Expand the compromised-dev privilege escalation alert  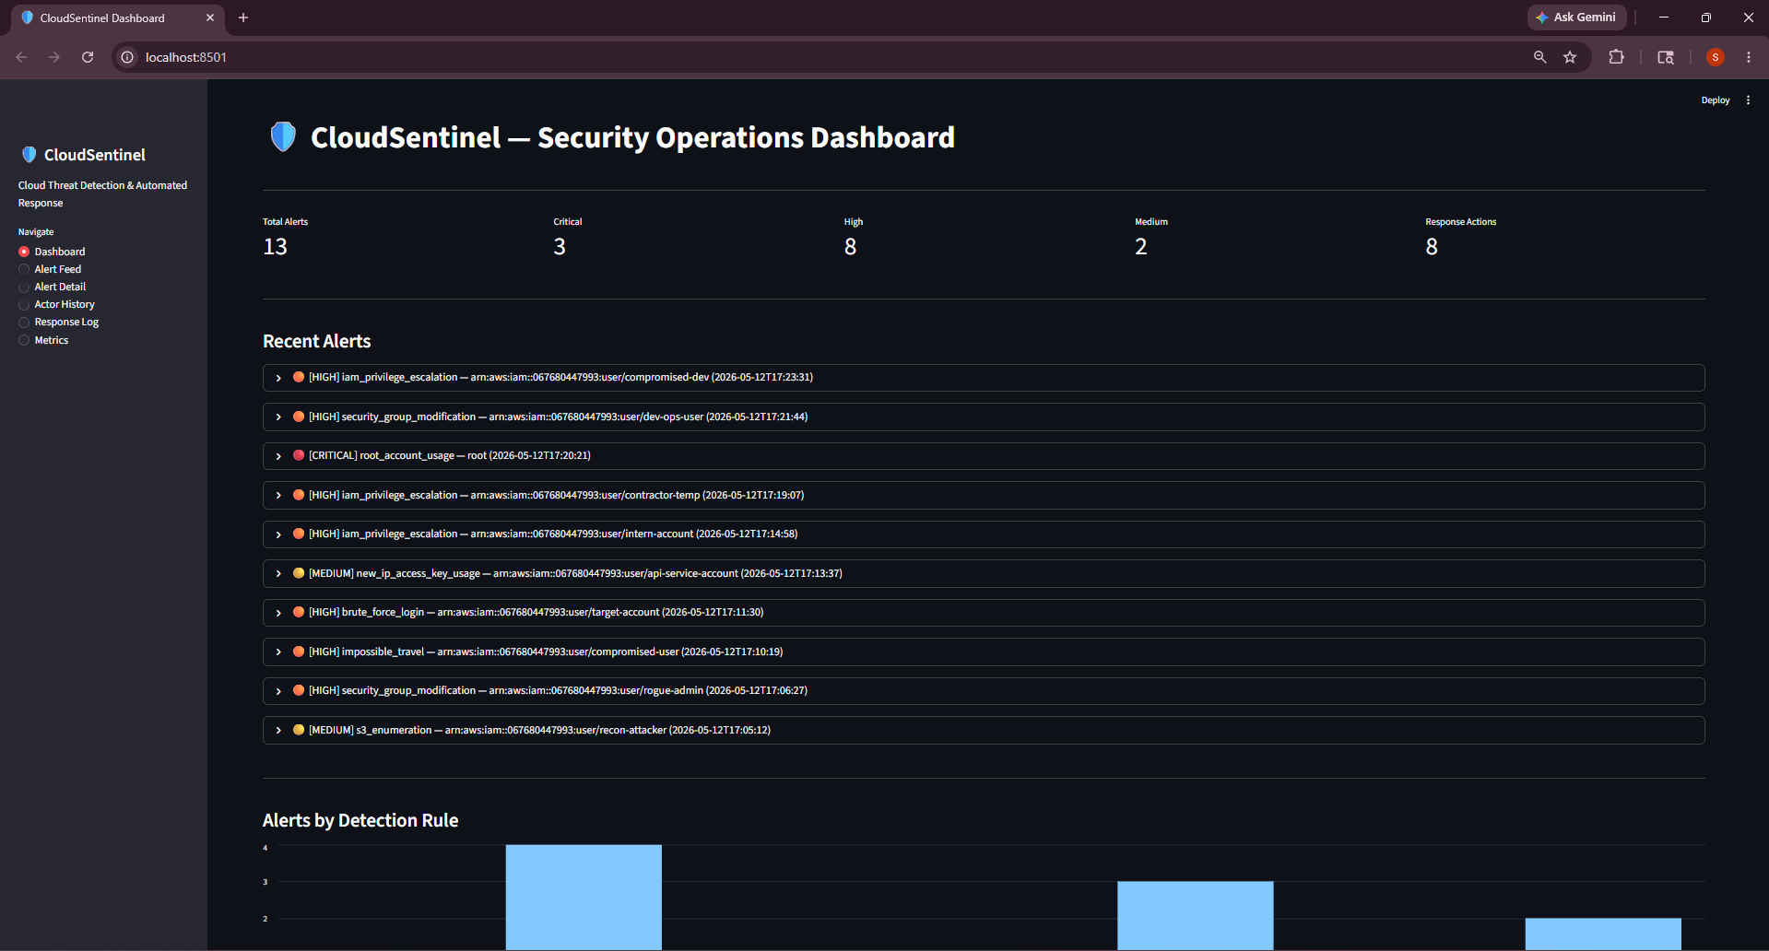984,378
